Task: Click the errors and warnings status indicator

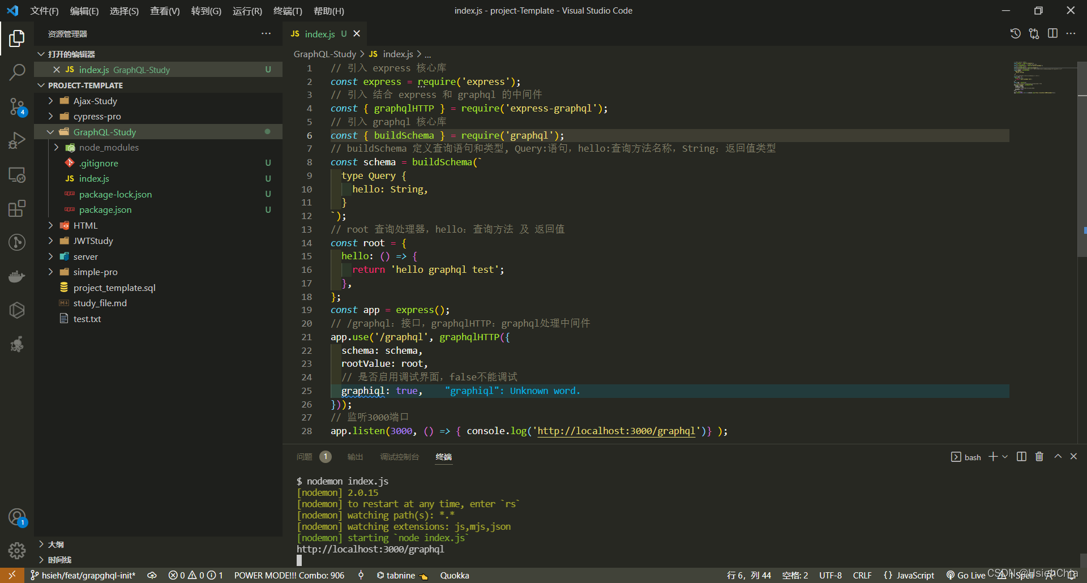Action: 196,575
